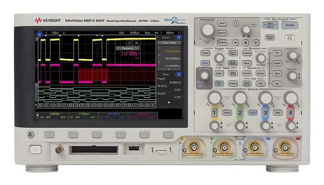
Task: Push the channel 3 vertical position knob
Action: point(265,126)
